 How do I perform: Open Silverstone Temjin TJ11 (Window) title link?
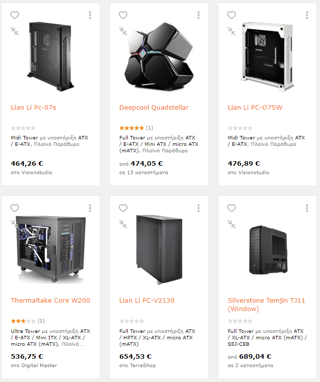pyautogui.click(x=266, y=305)
